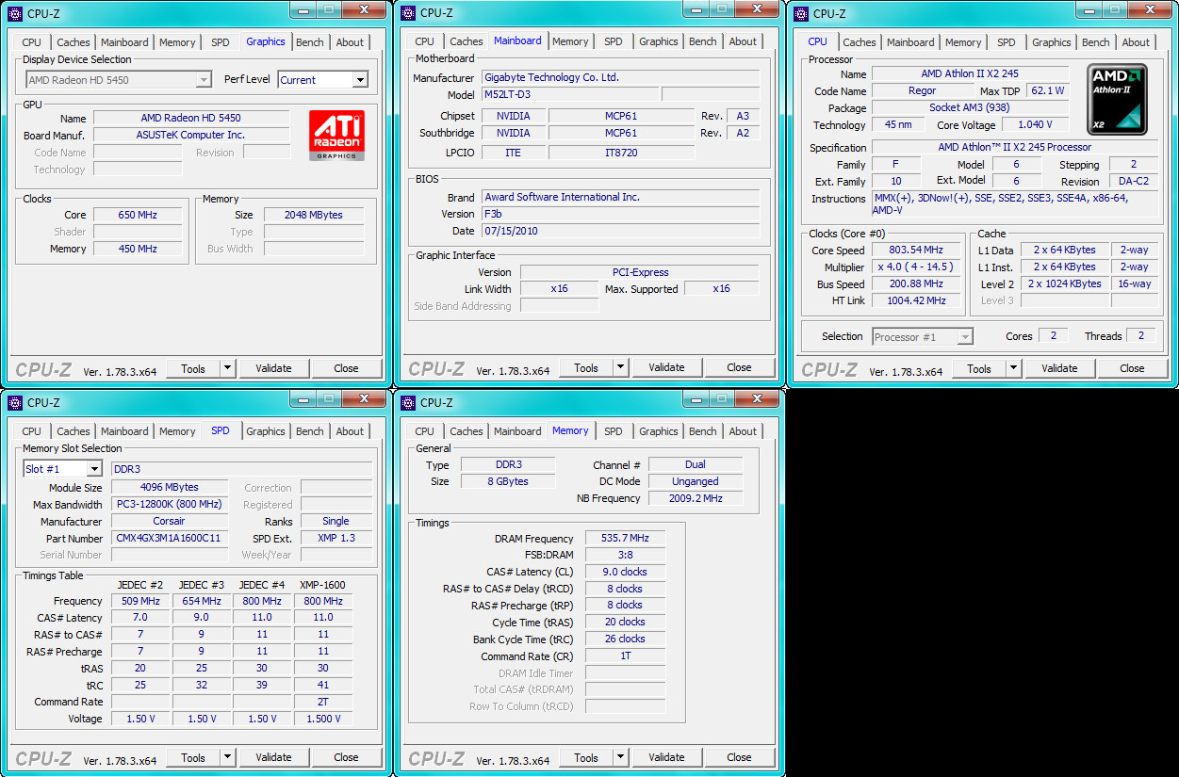
Task: Click Validate button in SPD window
Action: click(273, 757)
